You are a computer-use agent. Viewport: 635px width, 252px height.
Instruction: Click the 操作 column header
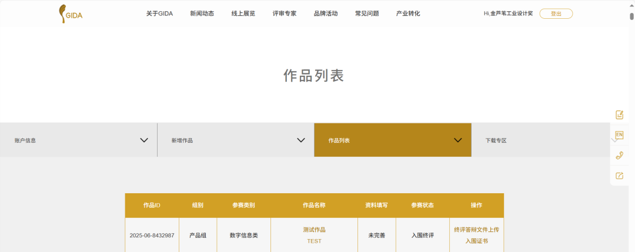pos(477,206)
